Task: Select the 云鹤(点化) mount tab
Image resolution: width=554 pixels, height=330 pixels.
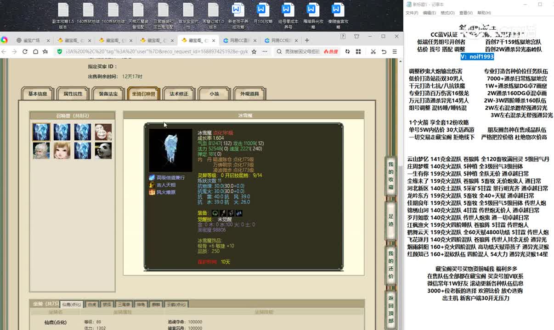Action: point(176,304)
